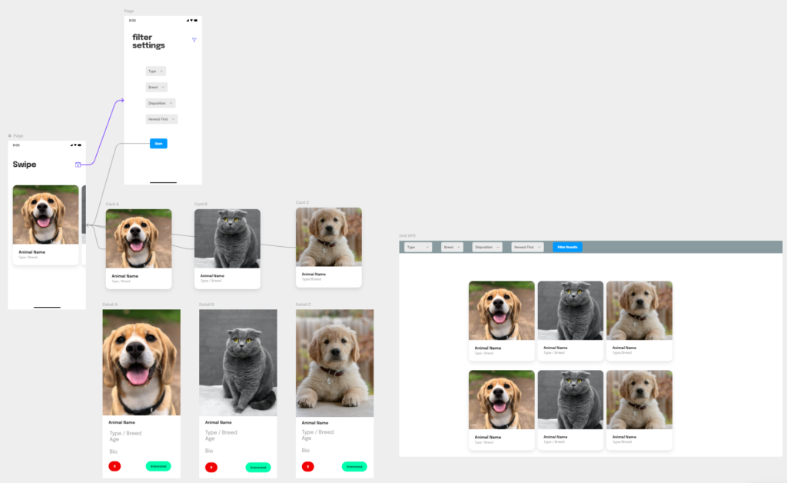Expand the Disposition dropdown in Dell XPS toolbar
The width and height of the screenshot is (787, 483).
pos(486,247)
